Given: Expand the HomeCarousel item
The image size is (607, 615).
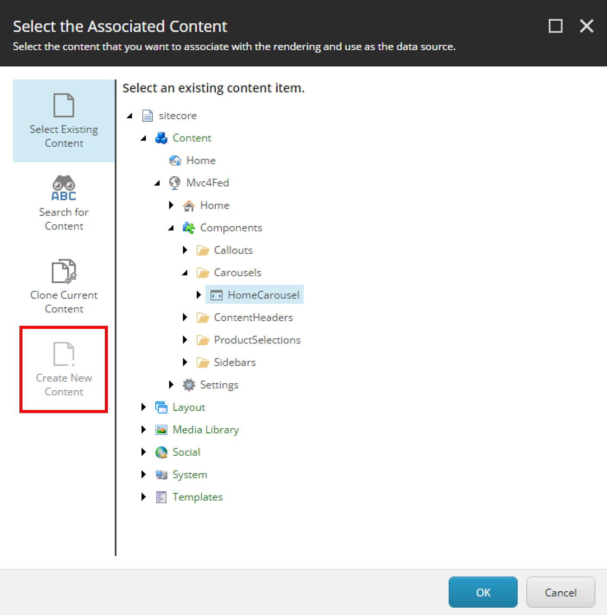Looking at the screenshot, I should click(199, 295).
